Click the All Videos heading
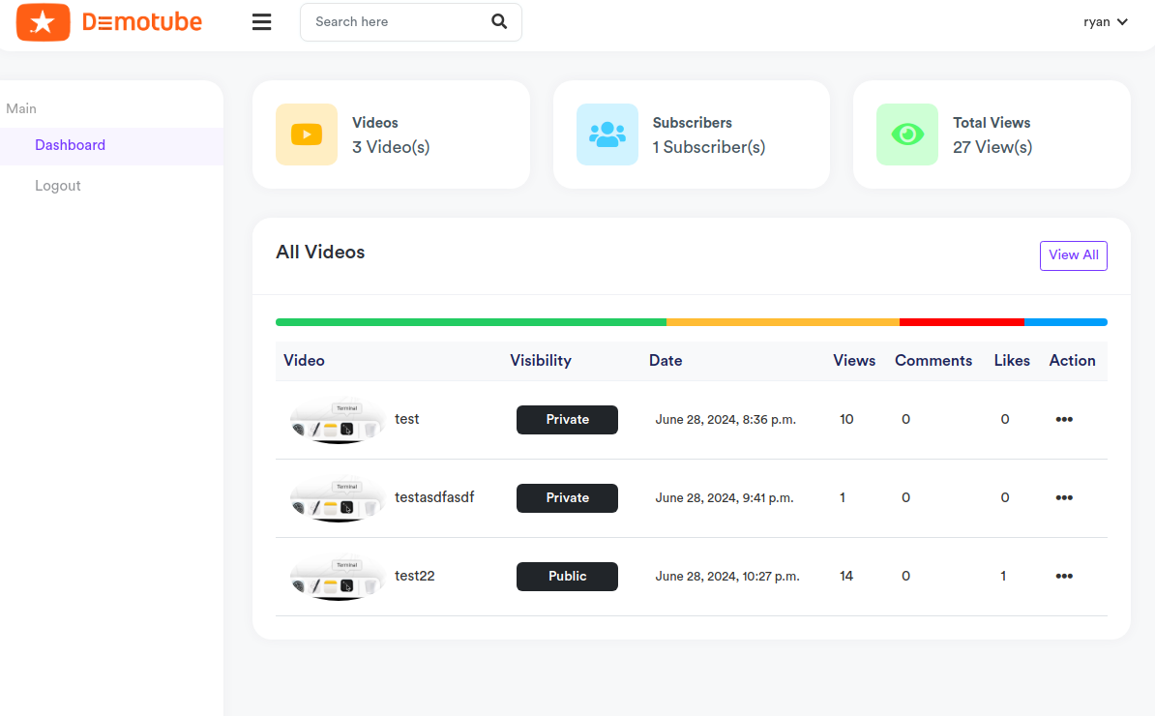This screenshot has width=1155, height=716. tap(320, 252)
